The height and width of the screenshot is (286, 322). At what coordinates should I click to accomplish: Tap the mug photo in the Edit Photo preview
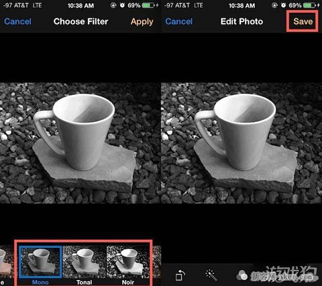pos(241,143)
